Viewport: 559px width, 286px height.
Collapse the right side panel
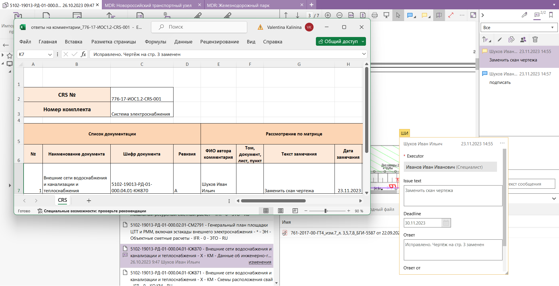pos(483,15)
